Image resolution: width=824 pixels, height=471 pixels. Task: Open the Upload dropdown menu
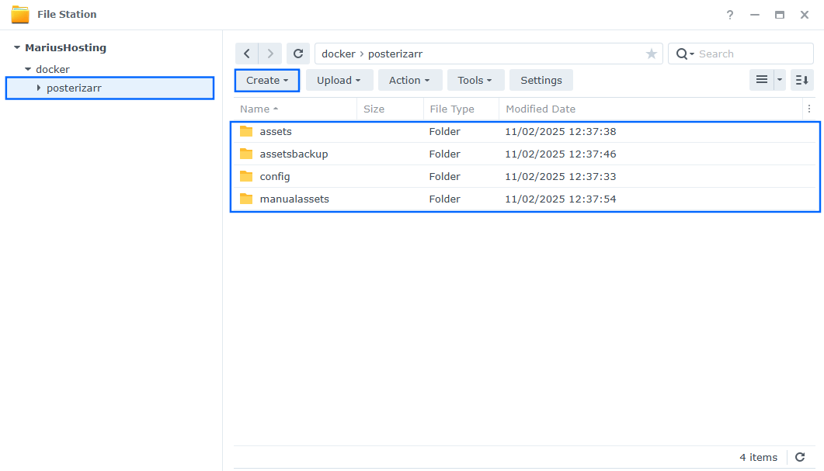[339, 80]
